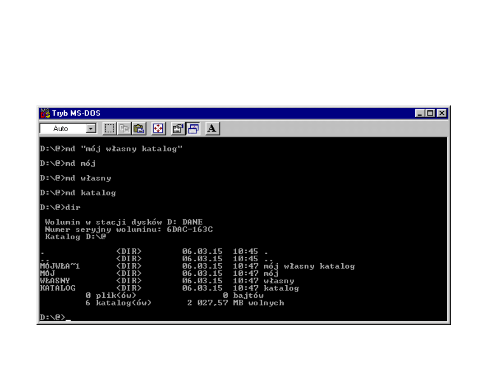Open Properties from the toolbar icon
Viewport: 487px width, 365px height.
pyautogui.click(x=178, y=128)
